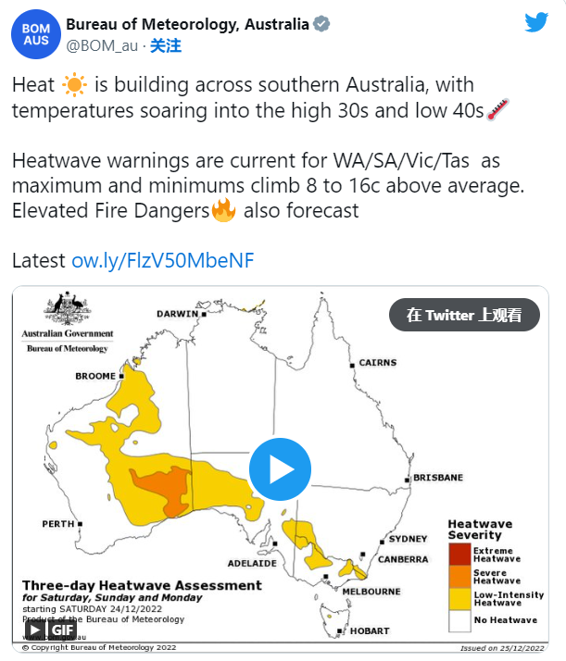Click the GIF badge label
Viewport: 566px width, 661px height.
tap(62, 630)
